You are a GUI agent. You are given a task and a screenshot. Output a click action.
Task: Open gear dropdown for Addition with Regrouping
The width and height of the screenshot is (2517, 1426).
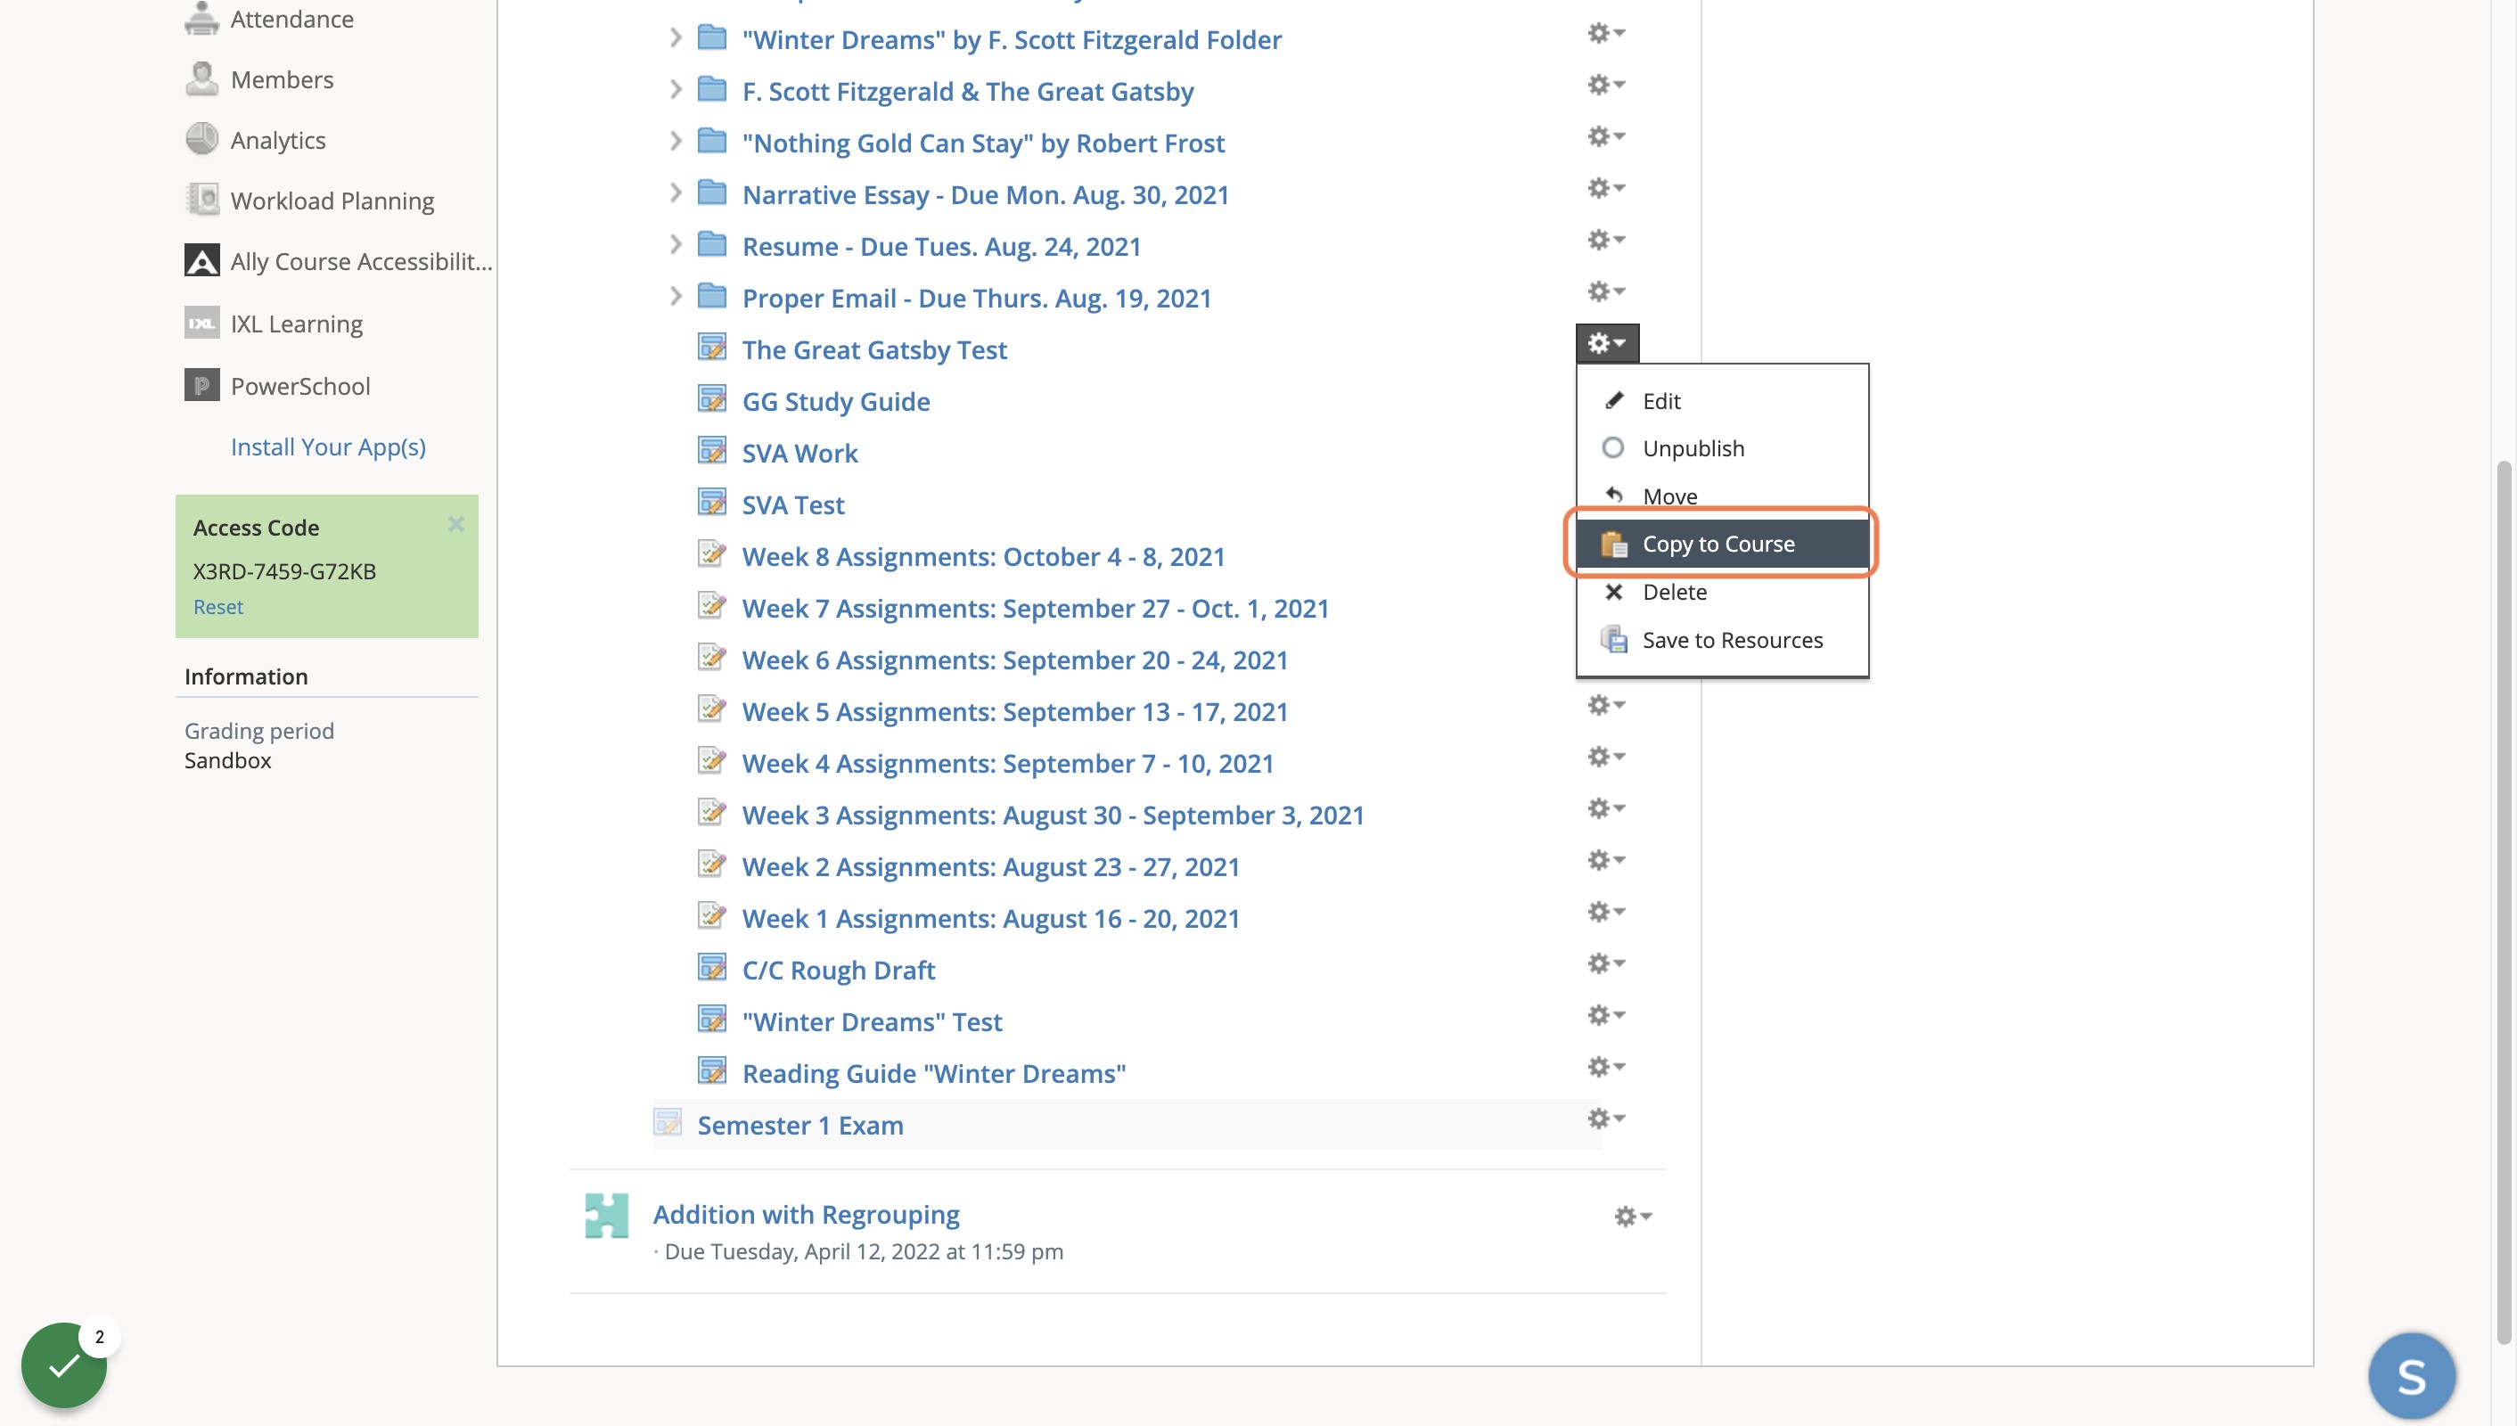(x=1633, y=1217)
